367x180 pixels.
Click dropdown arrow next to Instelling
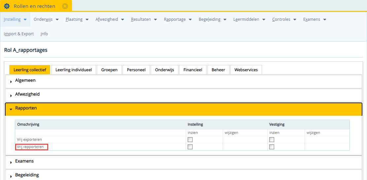tap(25, 19)
